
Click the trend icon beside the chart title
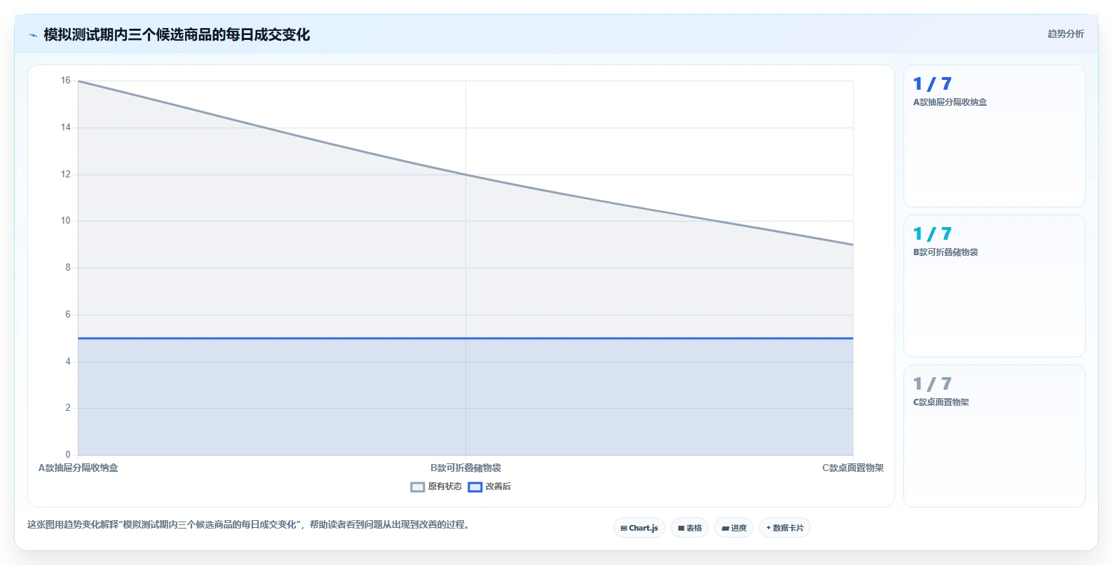(33, 35)
